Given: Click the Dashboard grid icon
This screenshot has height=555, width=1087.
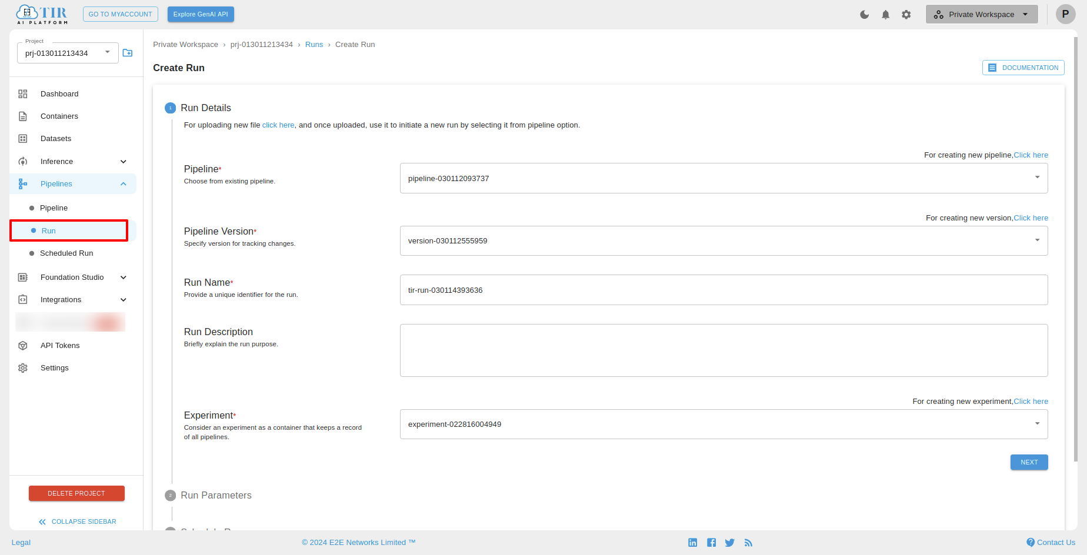Looking at the screenshot, I should tap(23, 94).
